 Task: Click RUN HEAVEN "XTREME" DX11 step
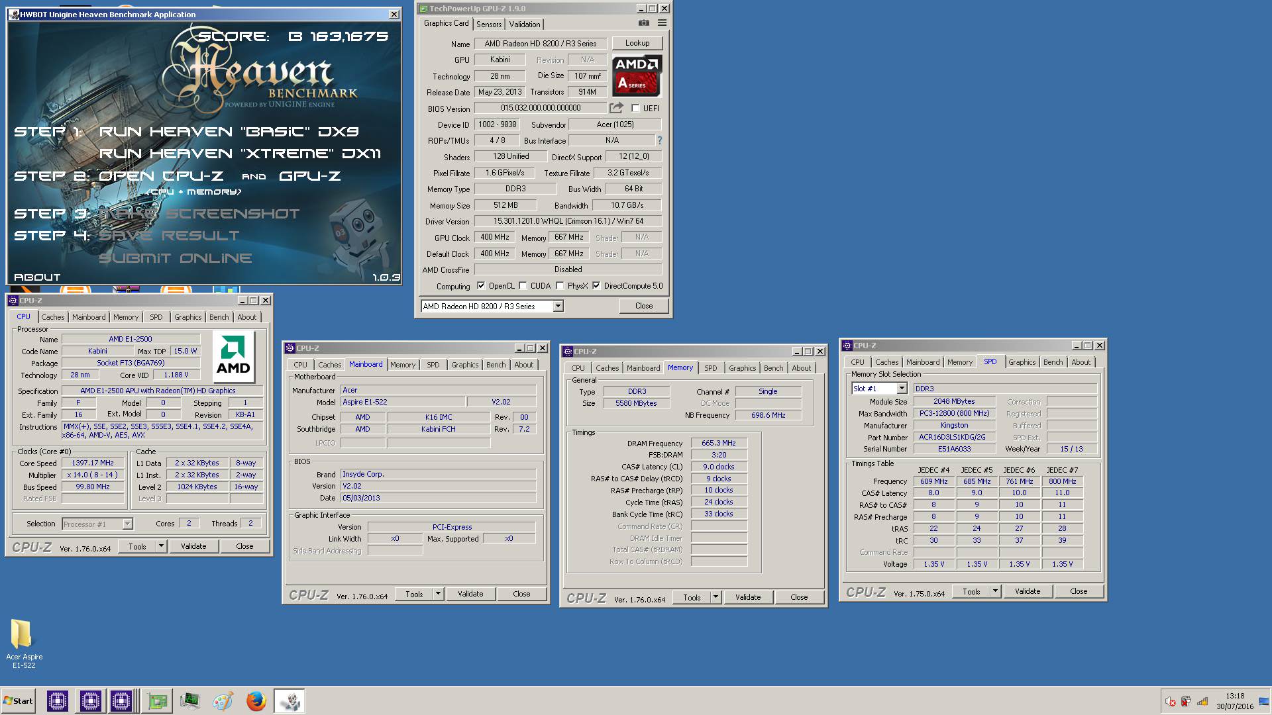(240, 154)
